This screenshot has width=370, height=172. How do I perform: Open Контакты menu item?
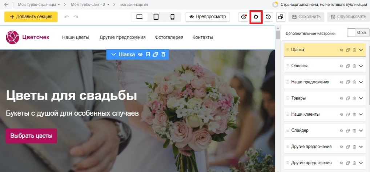pyautogui.click(x=202, y=37)
